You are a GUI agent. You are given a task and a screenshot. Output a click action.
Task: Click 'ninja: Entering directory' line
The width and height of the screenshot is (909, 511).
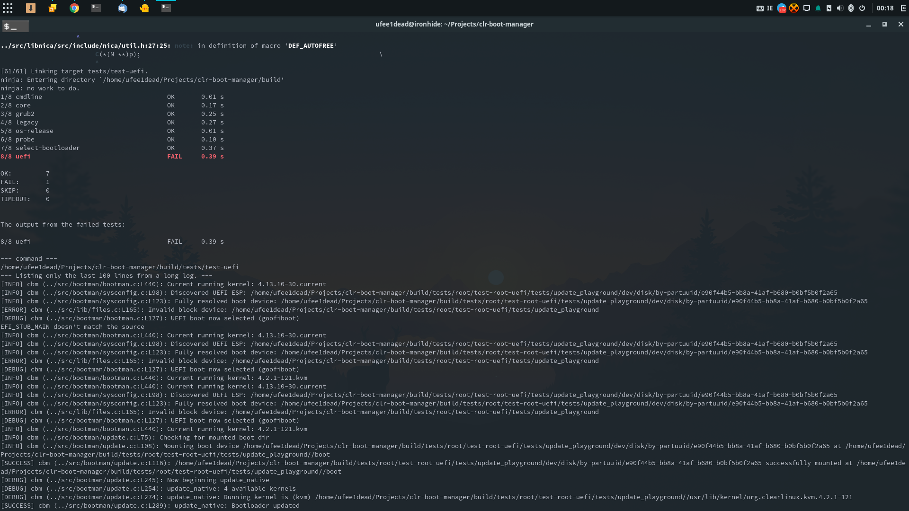click(143, 80)
